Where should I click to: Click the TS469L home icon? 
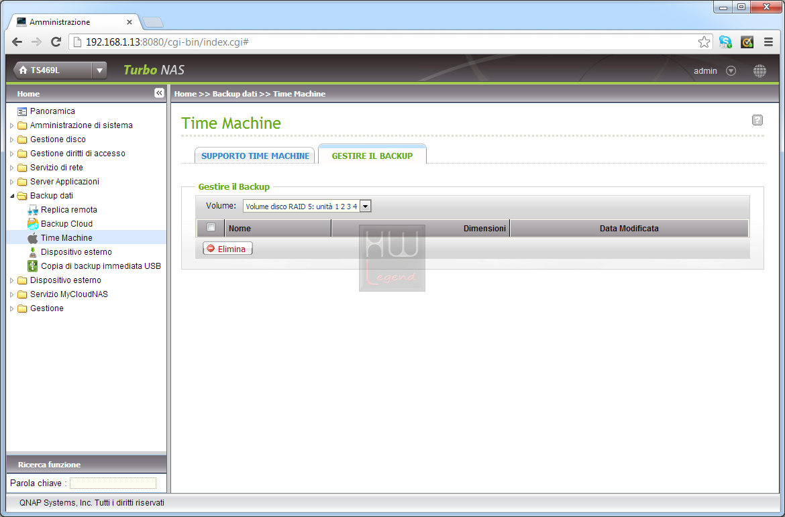pyautogui.click(x=23, y=70)
